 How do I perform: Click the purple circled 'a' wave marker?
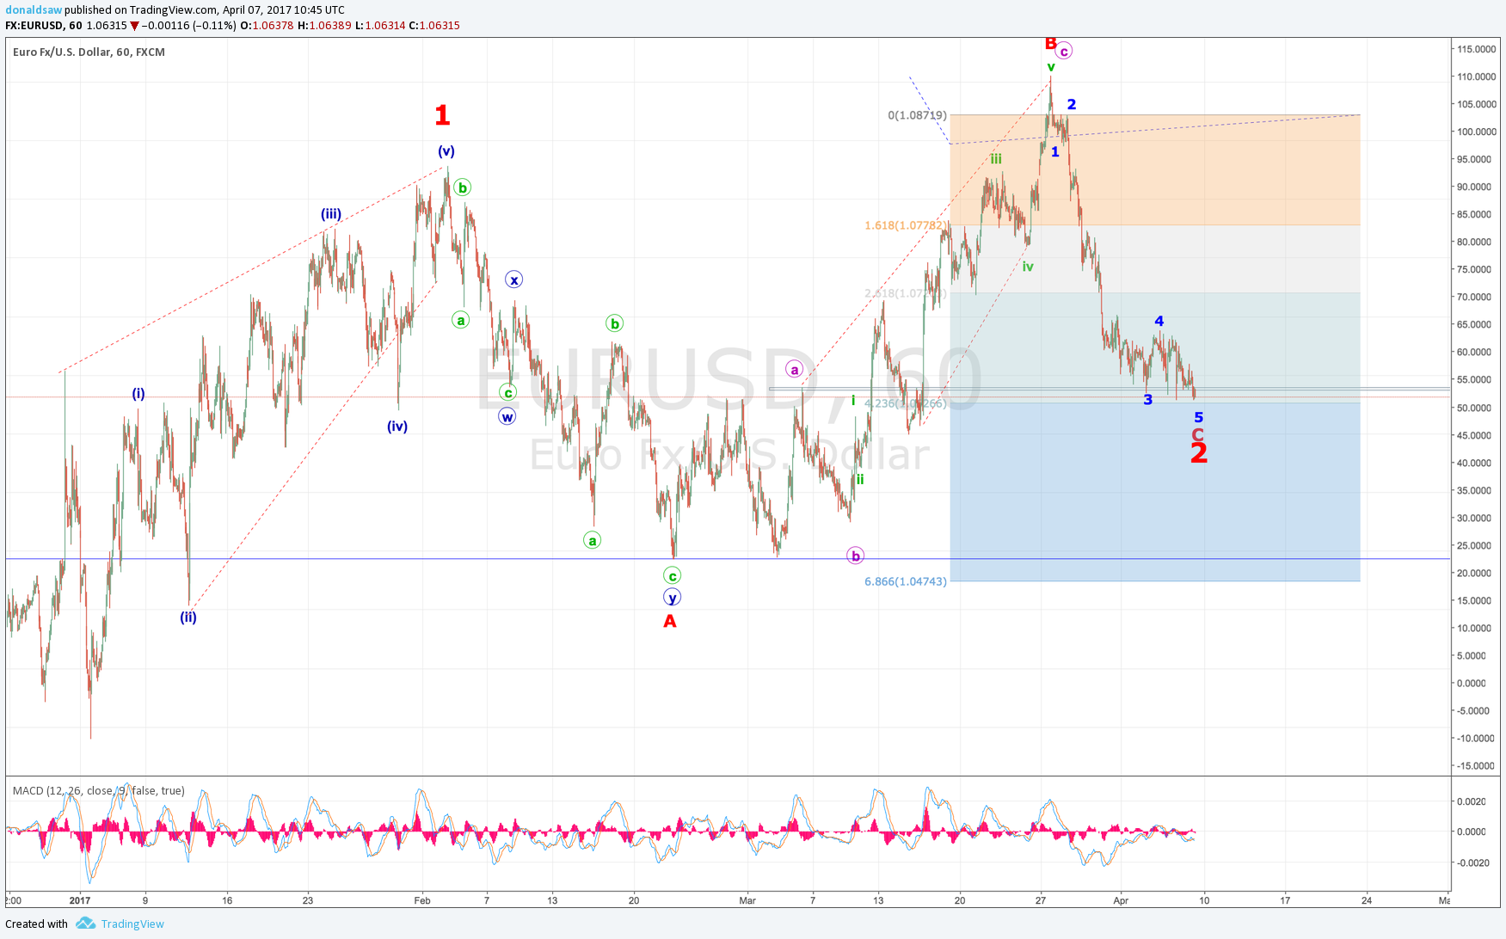coord(795,370)
